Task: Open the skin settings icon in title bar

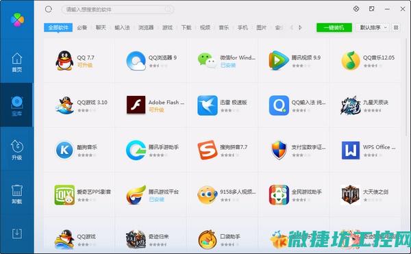Action: point(356,9)
